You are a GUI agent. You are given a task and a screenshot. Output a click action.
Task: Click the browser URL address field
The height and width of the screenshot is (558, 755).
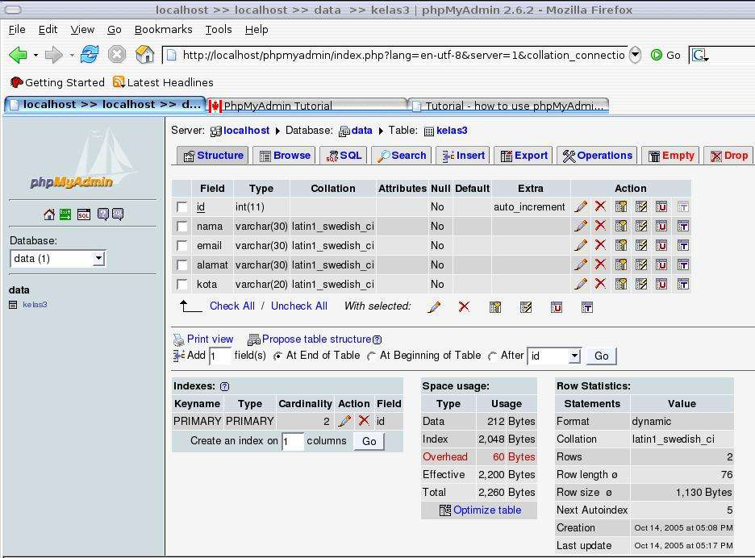(x=394, y=55)
